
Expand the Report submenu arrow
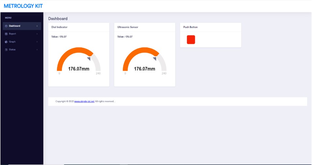pyautogui.click(x=37, y=34)
